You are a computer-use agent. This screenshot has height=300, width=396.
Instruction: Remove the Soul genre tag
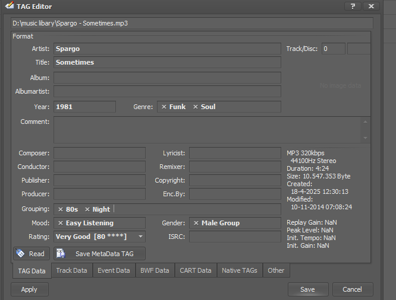196,107
